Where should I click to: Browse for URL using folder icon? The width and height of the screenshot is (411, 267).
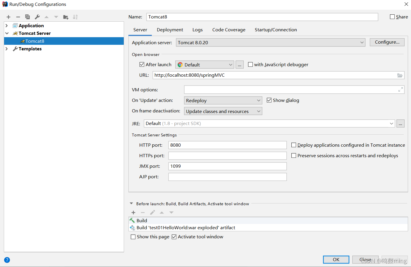pyautogui.click(x=400, y=75)
